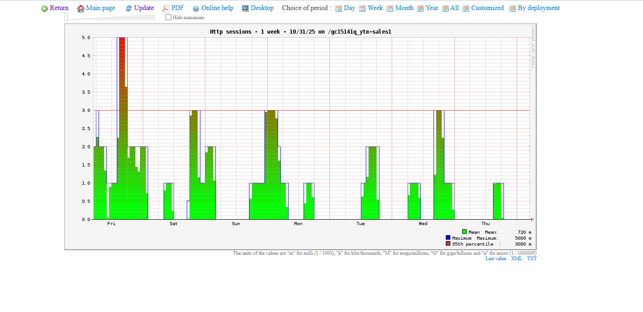This screenshot has height=312, width=643.
Task: Export graph data as TXT
Action: click(532, 259)
